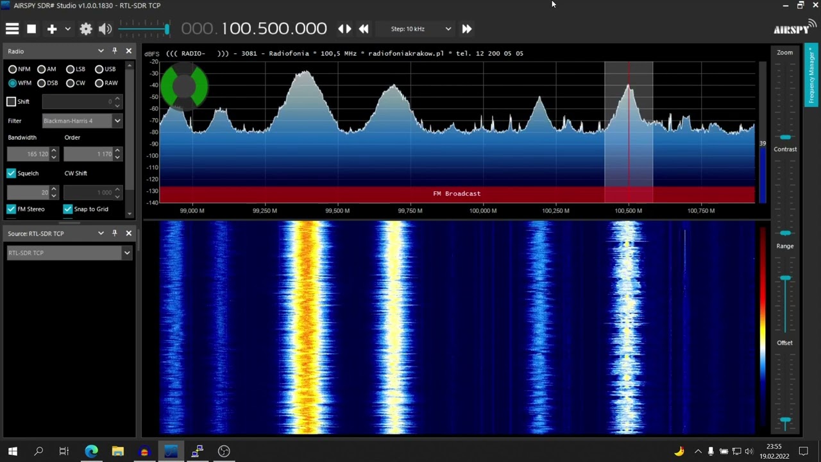
Task: Open the RTL-SDR TCP source dropdown
Action: (x=69, y=253)
